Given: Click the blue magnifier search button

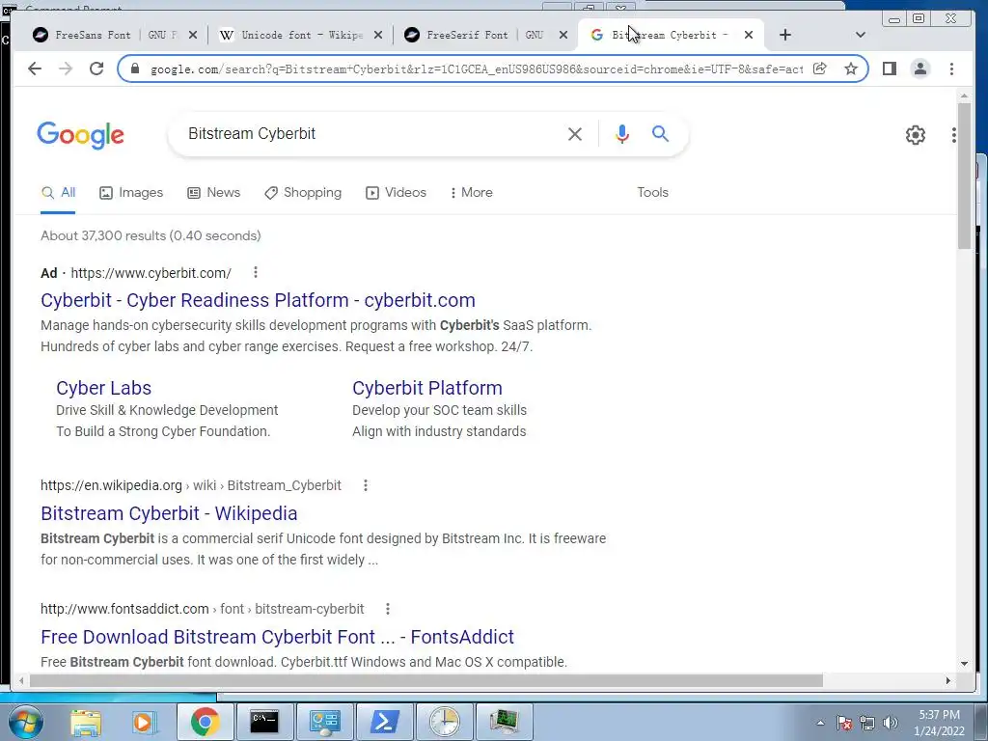Looking at the screenshot, I should (660, 133).
